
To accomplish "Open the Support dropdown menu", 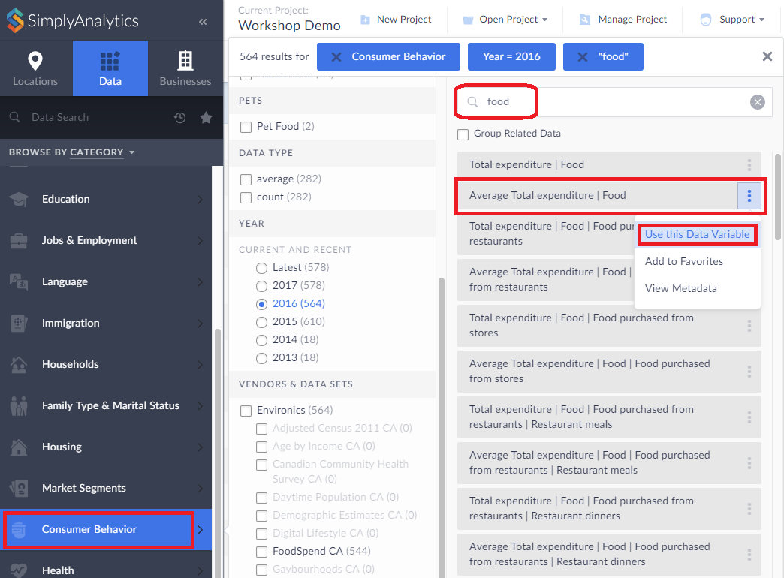I will click(x=732, y=20).
